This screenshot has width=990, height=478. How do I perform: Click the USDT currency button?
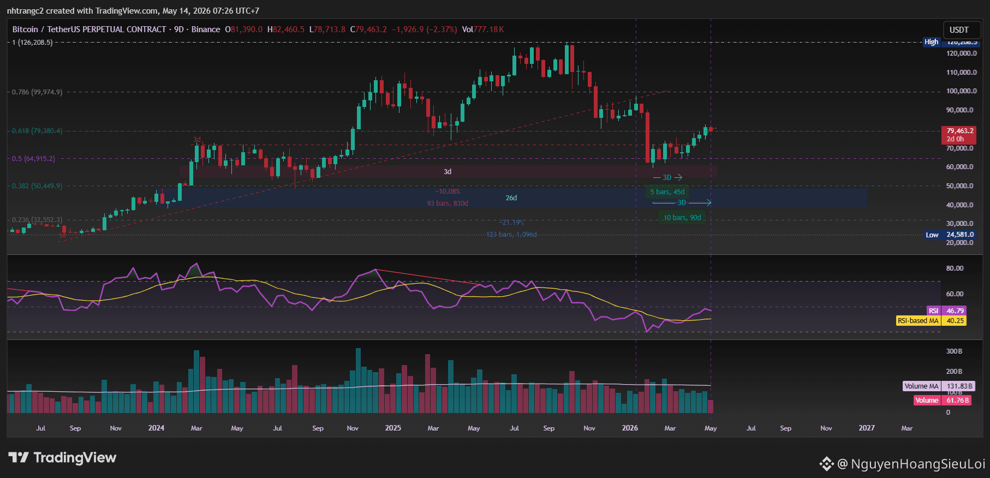[959, 30]
